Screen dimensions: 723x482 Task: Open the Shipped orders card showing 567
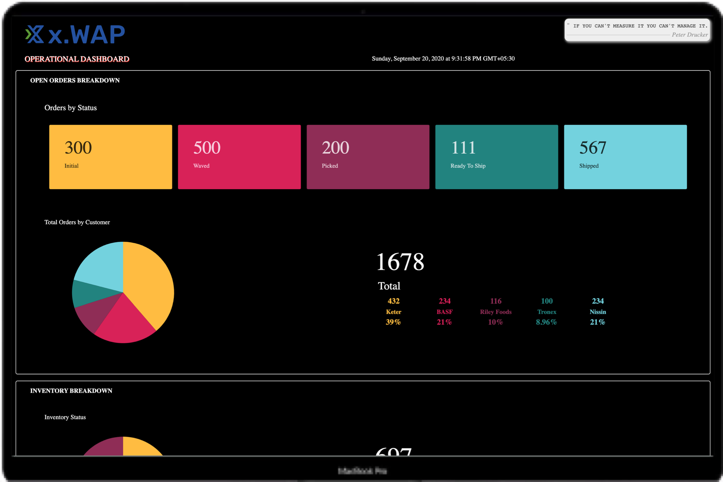pos(625,157)
